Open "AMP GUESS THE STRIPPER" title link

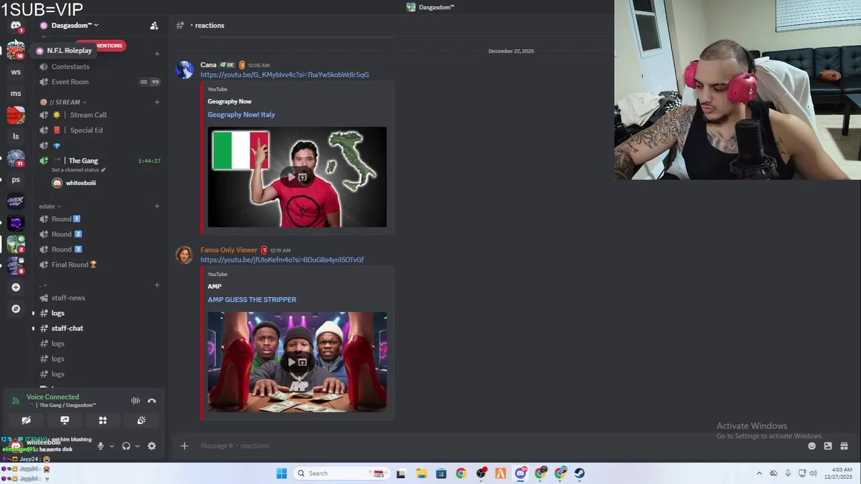(252, 300)
